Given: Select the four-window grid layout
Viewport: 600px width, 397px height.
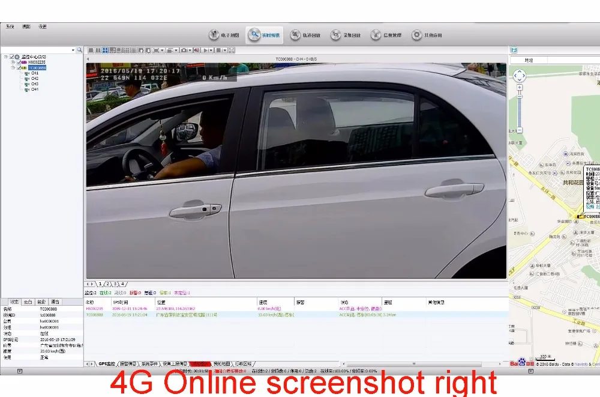Looking at the screenshot, I should (105, 50).
